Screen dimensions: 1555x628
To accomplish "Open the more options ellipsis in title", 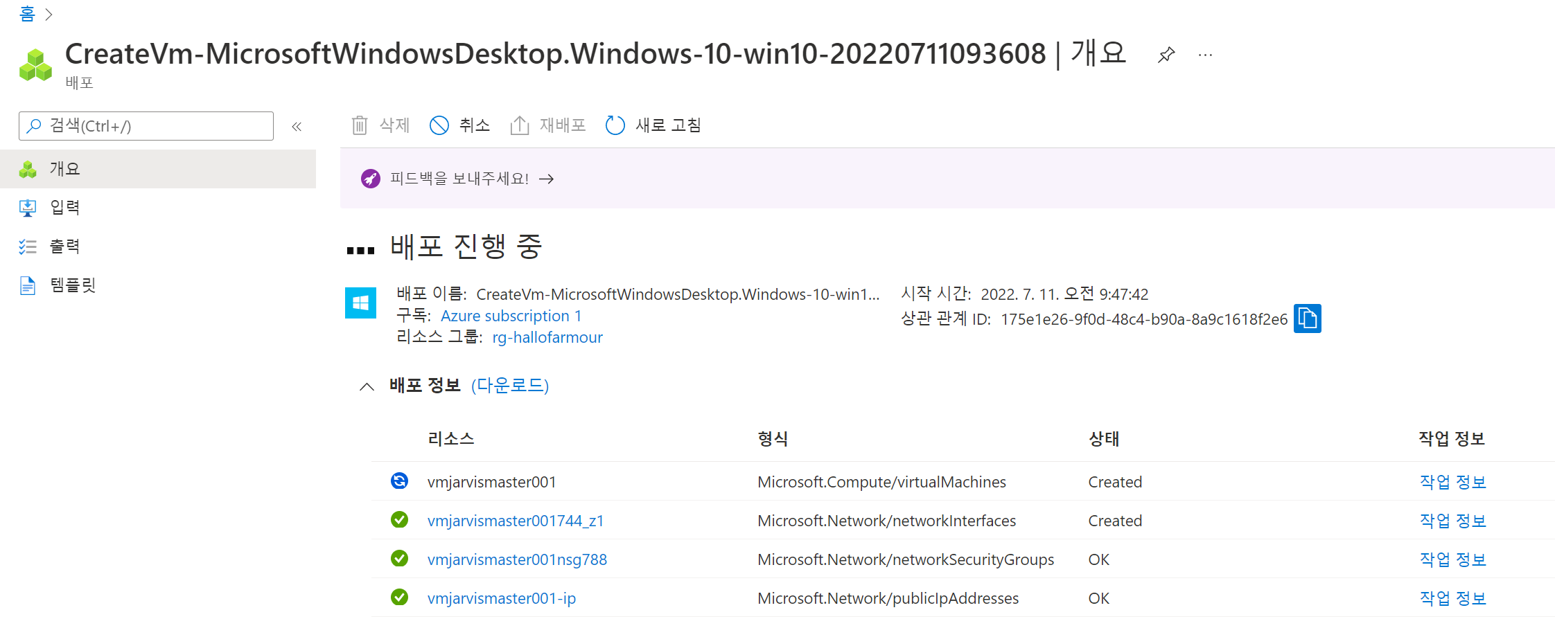I will pos(1205,55).
